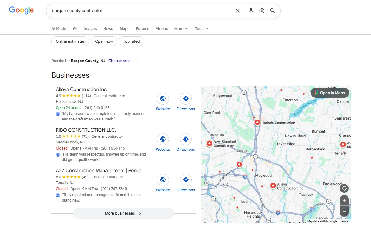Center map on my location
The width and height of the screenshot is (371, 230).
[x=344, y=189]
